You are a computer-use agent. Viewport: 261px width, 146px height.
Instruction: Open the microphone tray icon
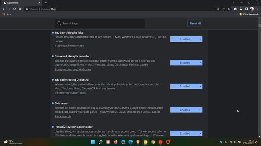pos(226,142)
